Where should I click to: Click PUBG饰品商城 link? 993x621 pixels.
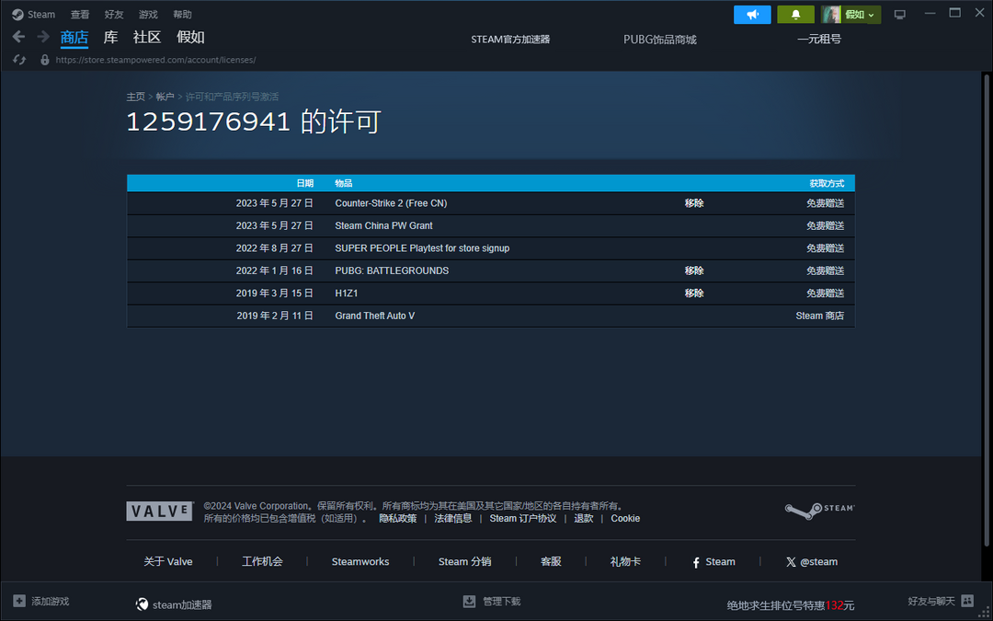coord(660,40)
